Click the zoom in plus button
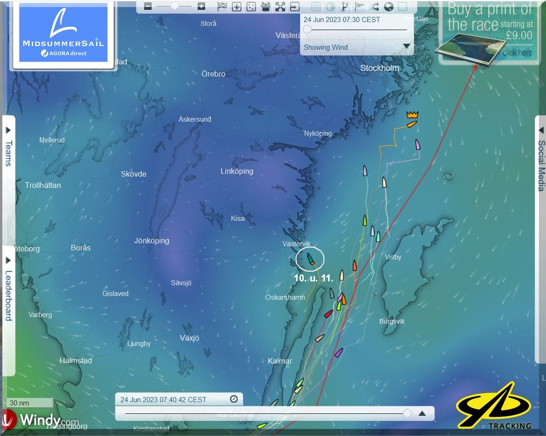 pos(201,7)
